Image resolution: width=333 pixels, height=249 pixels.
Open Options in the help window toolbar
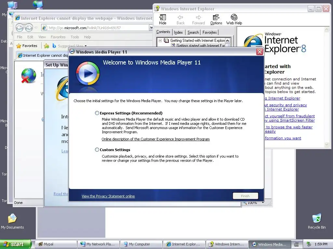coord(216,19)
